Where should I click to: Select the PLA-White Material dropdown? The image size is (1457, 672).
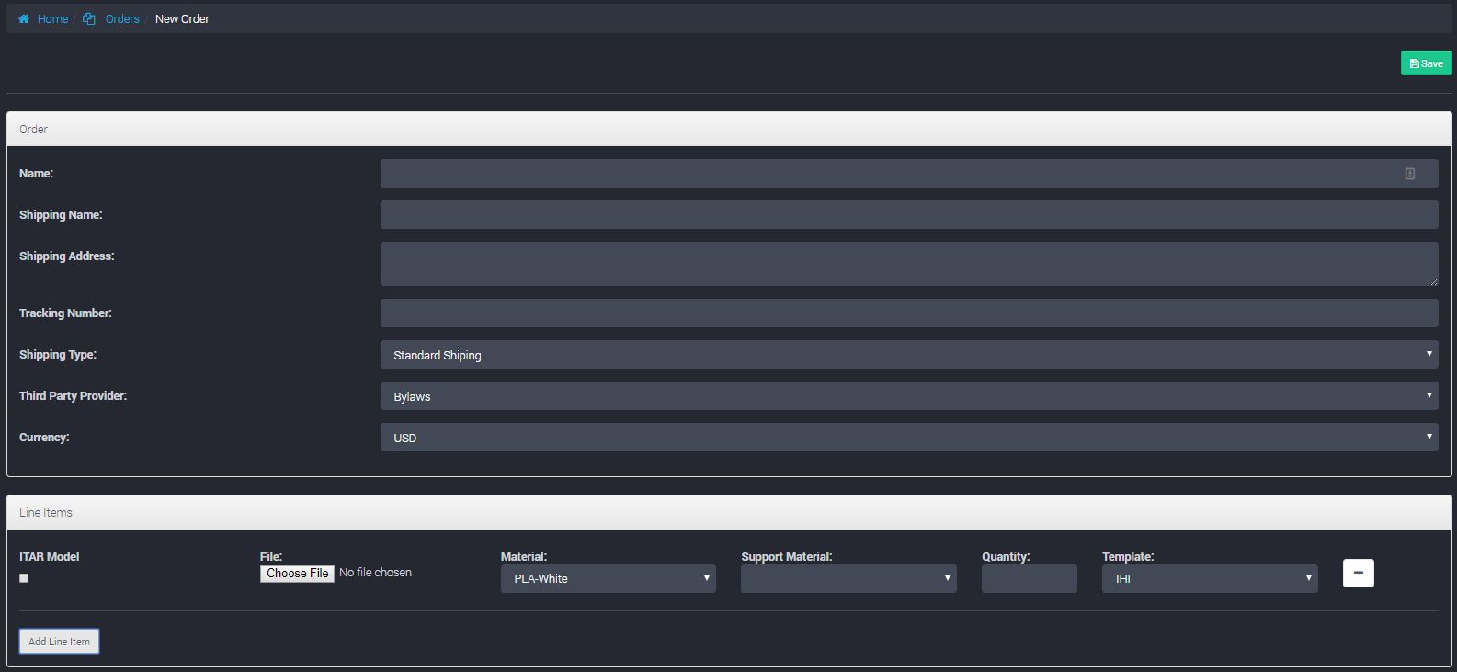(608, 579)
